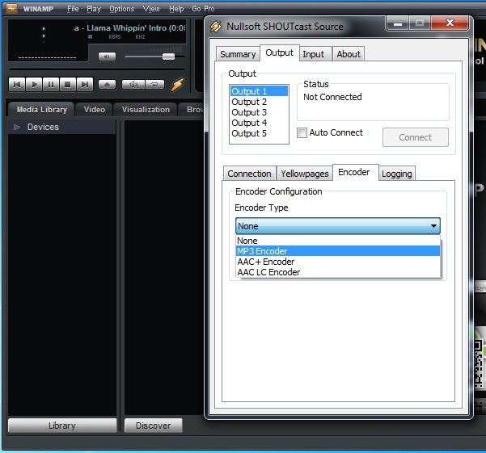Click the Connect button
Screen dimensions: 486x453
point(416,137)
